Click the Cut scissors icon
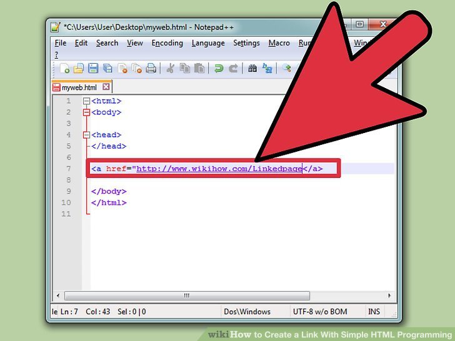The height and width of the screenshot is (341, 455). 169,69
